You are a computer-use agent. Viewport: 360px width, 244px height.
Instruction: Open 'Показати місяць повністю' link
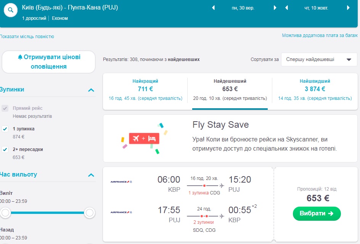pos(27,37)
